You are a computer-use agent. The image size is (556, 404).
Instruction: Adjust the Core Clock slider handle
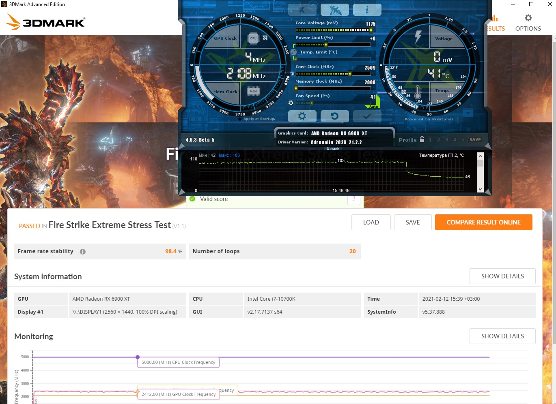coord(350,74)
